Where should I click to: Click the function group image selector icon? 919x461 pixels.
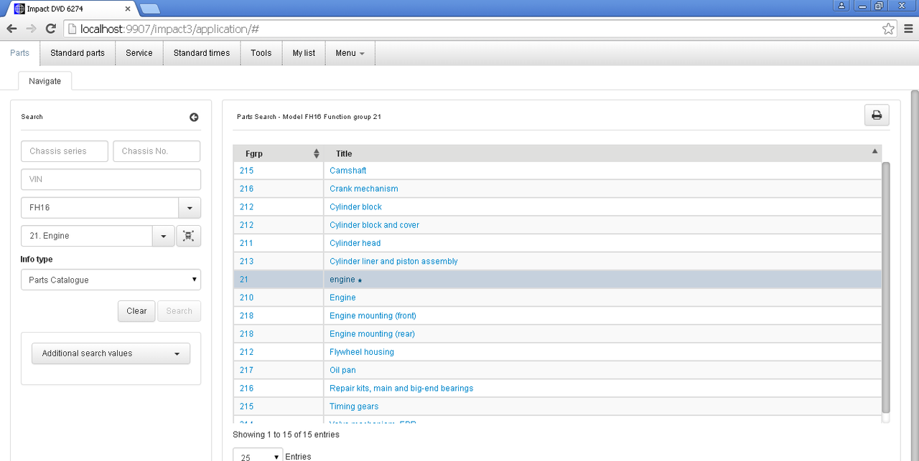coord(188,236)
